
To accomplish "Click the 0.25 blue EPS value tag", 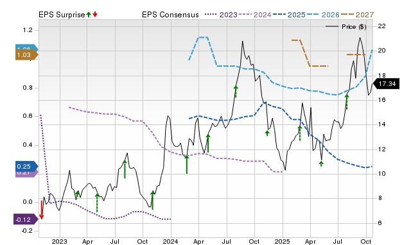I will pos(27,167).
